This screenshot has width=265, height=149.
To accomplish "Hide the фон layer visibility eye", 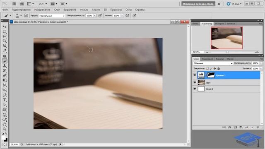I will pos(195,82).
